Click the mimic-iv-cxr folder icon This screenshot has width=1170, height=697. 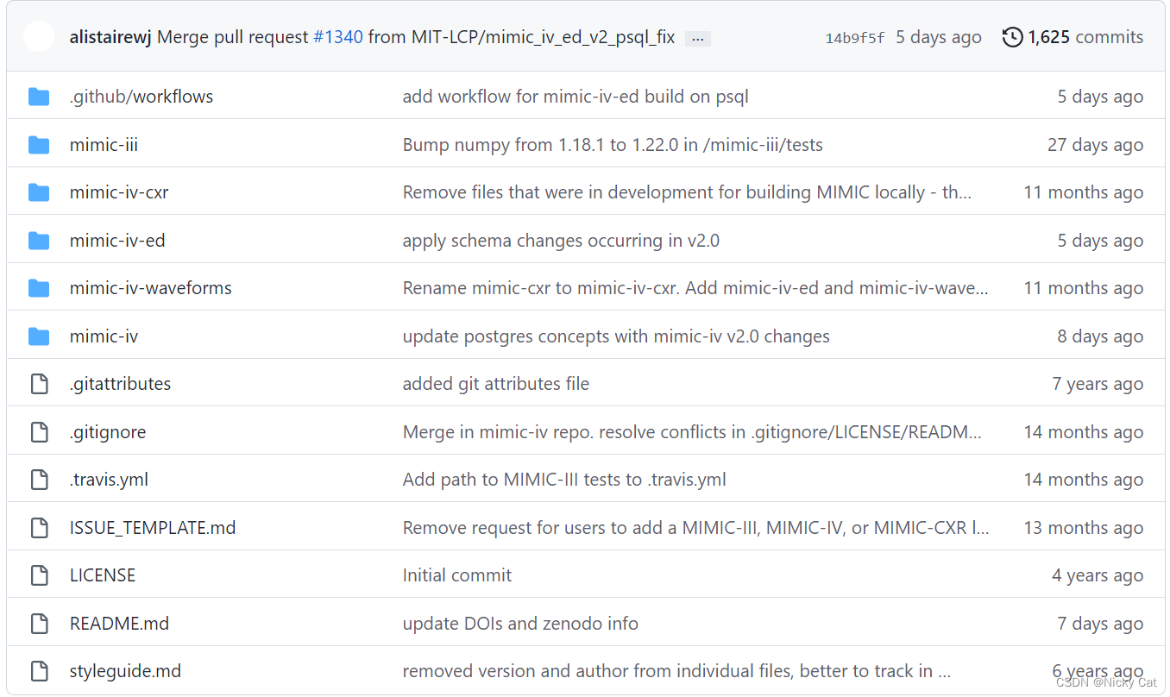click(x=39, y=192)
